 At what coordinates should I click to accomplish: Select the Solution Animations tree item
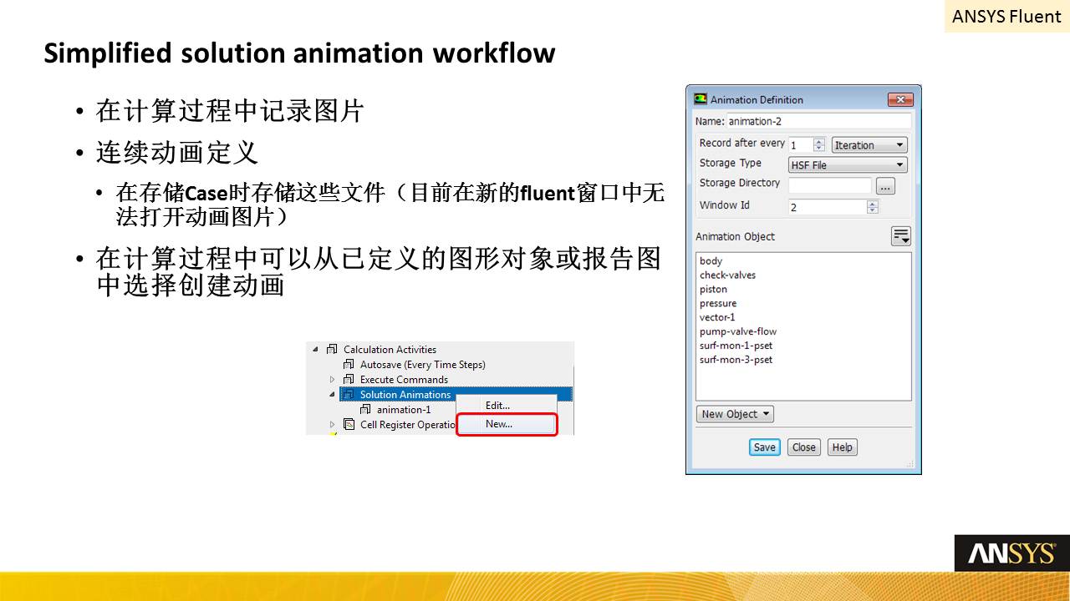click(405, 395)
